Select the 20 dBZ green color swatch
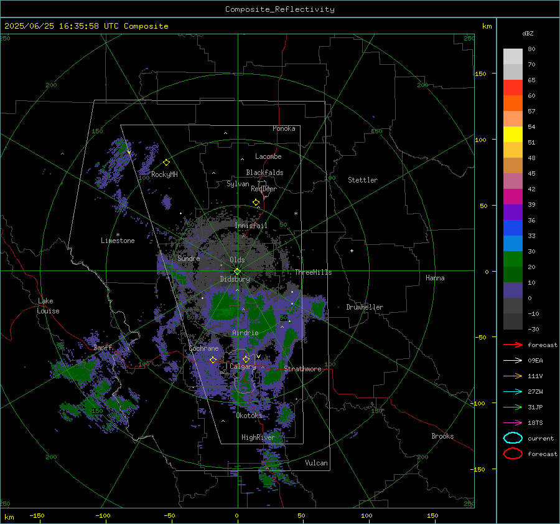 pyautogui.click(x=513, y=259)
